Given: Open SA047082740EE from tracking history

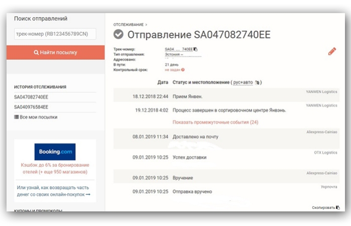Looking at the screenshot, I should (x=31, y=97).
